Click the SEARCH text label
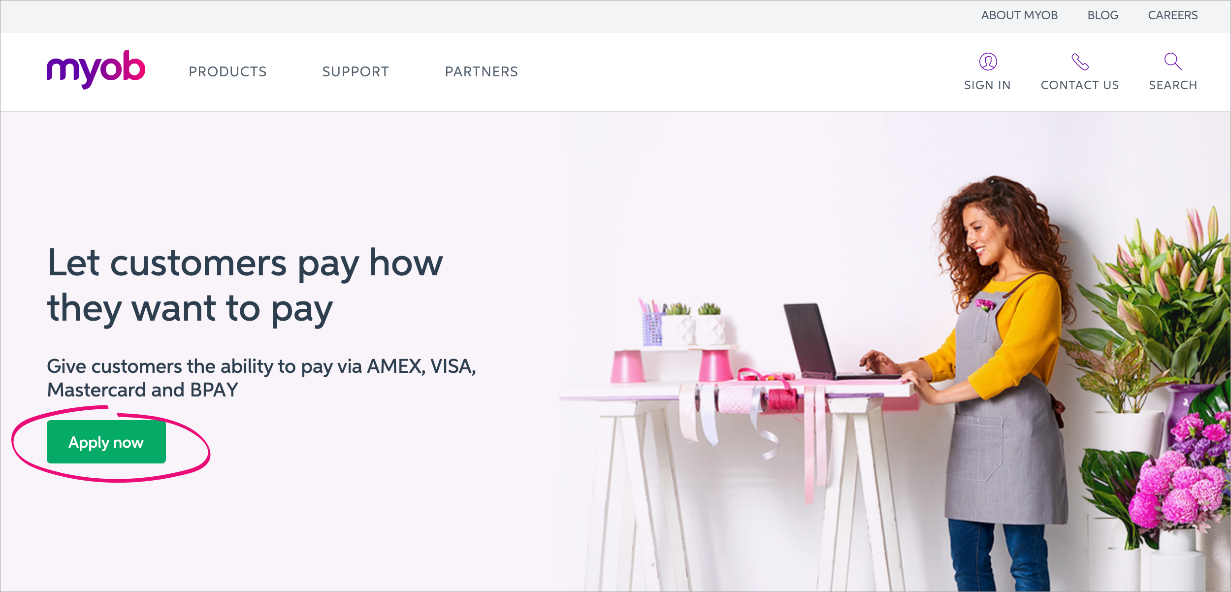 point(1173,85)
